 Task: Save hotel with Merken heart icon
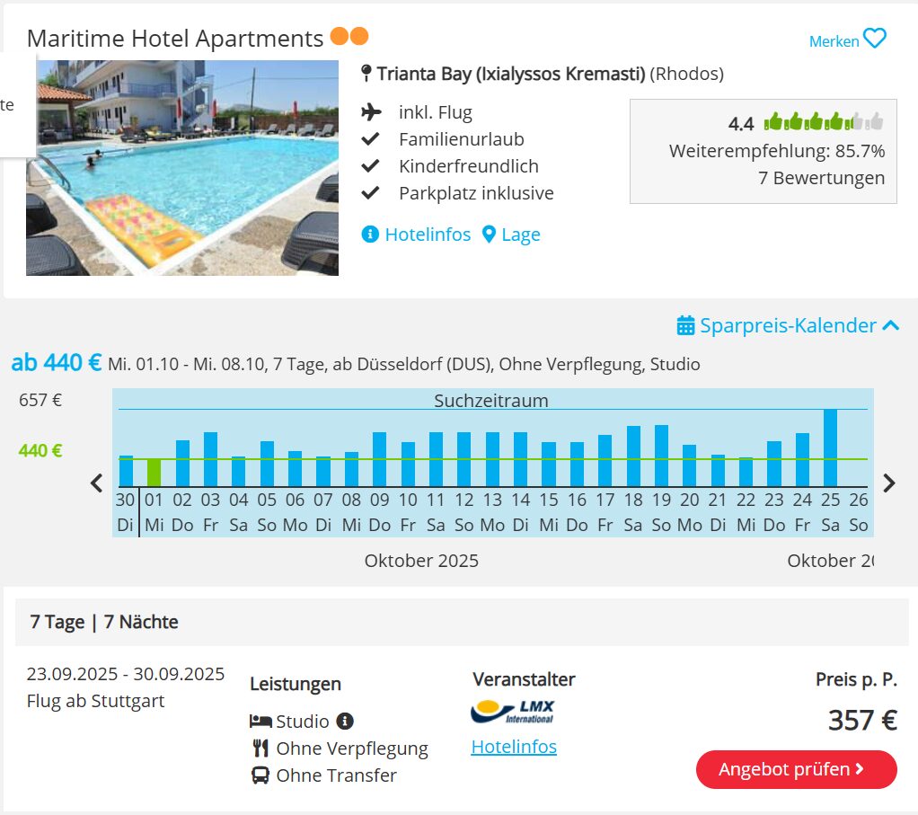pyautogui.click(x=875, y=39)
